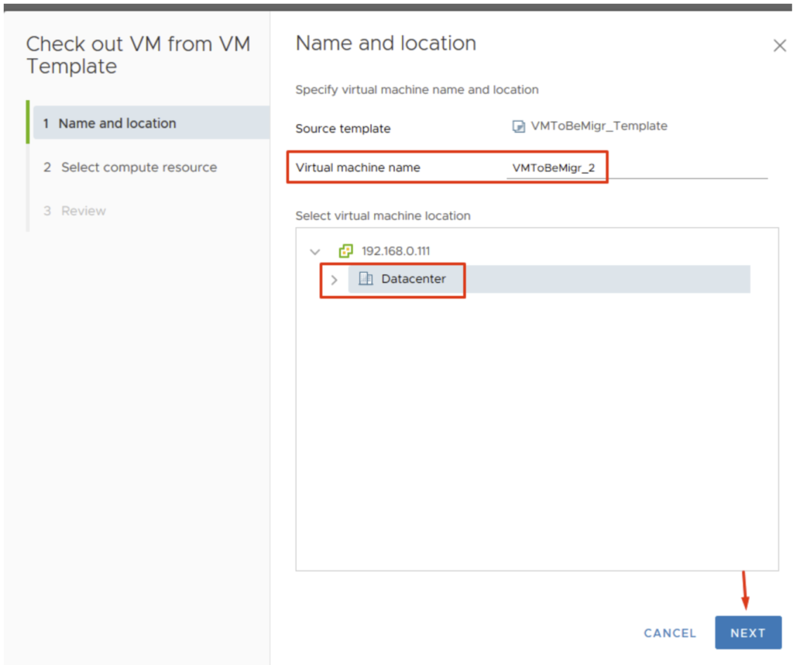
Task: Click the NEXT button
Action: (747, 632)
